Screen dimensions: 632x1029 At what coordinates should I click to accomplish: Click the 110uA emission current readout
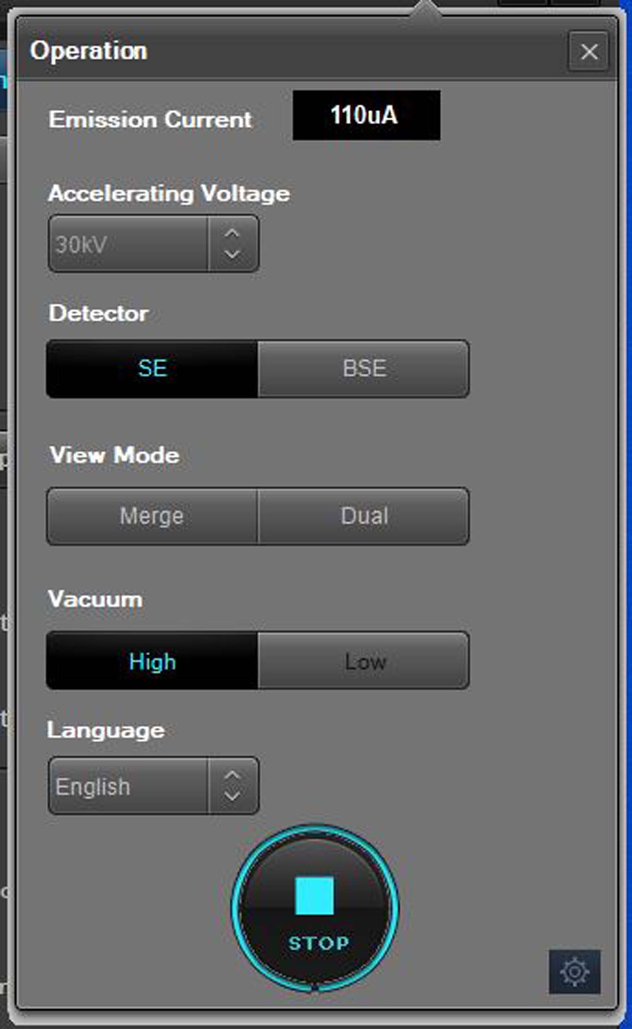[x=367, y=115]
